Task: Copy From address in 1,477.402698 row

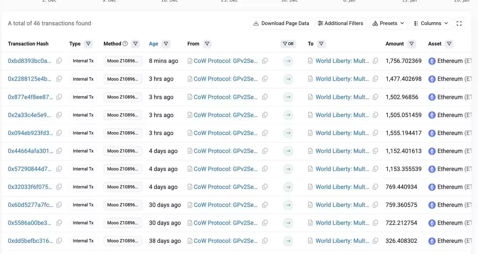Action: (x=265, y=79)
